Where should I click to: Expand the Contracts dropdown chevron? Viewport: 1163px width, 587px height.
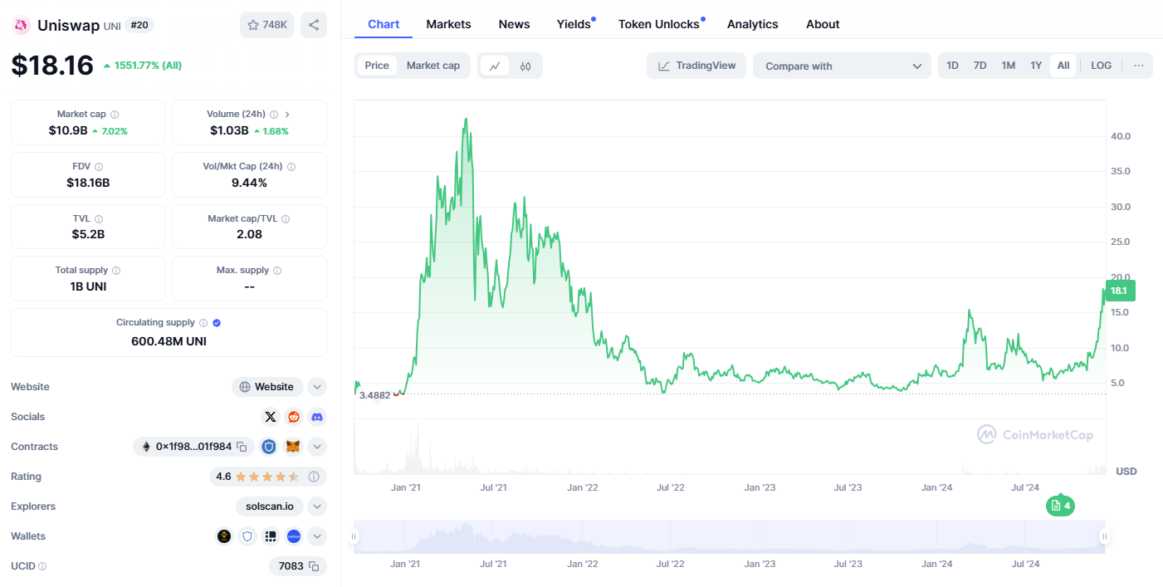pos(317,447)
